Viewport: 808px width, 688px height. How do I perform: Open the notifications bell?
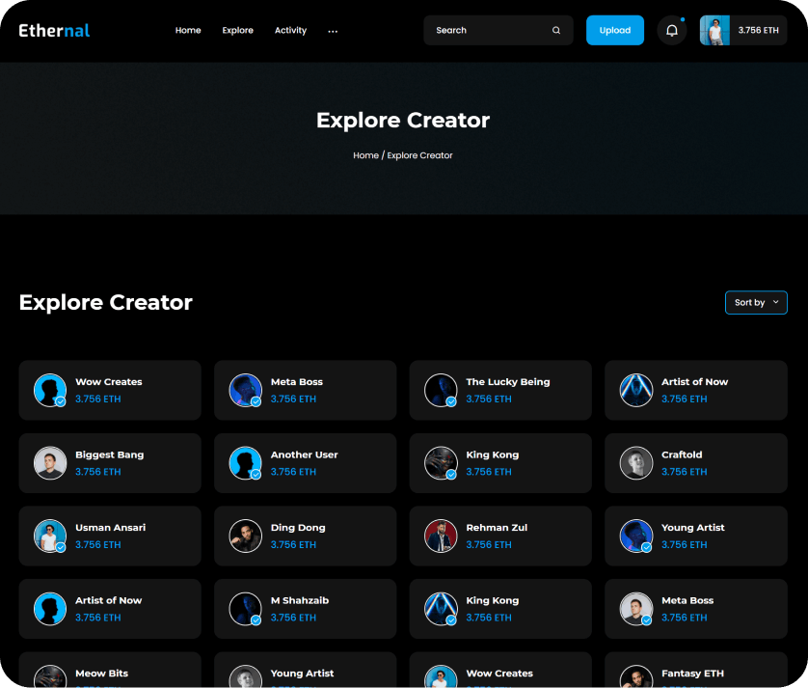672,31
